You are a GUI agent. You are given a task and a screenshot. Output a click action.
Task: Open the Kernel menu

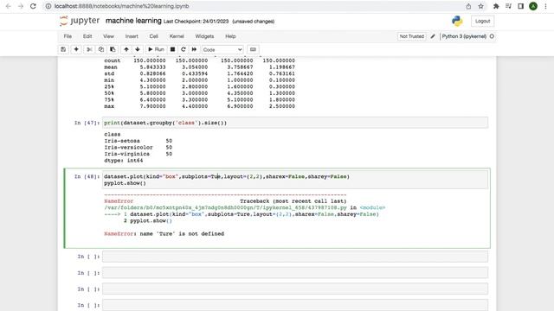177,36
